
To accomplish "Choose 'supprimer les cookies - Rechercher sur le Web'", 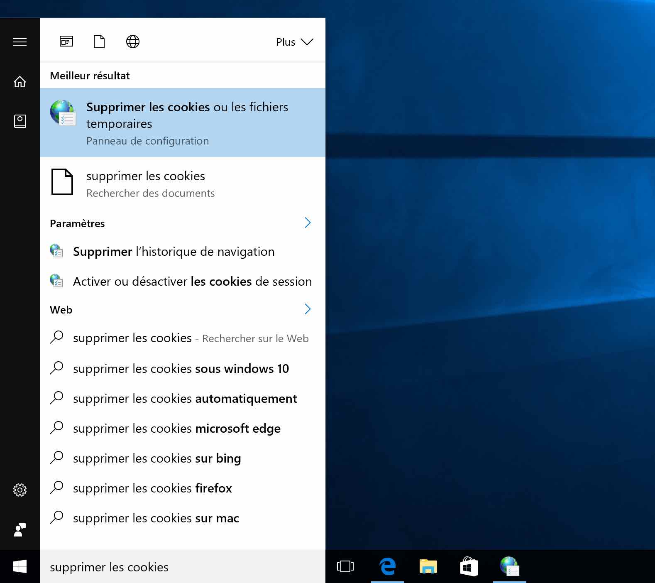I will click(x=183, y=338).
